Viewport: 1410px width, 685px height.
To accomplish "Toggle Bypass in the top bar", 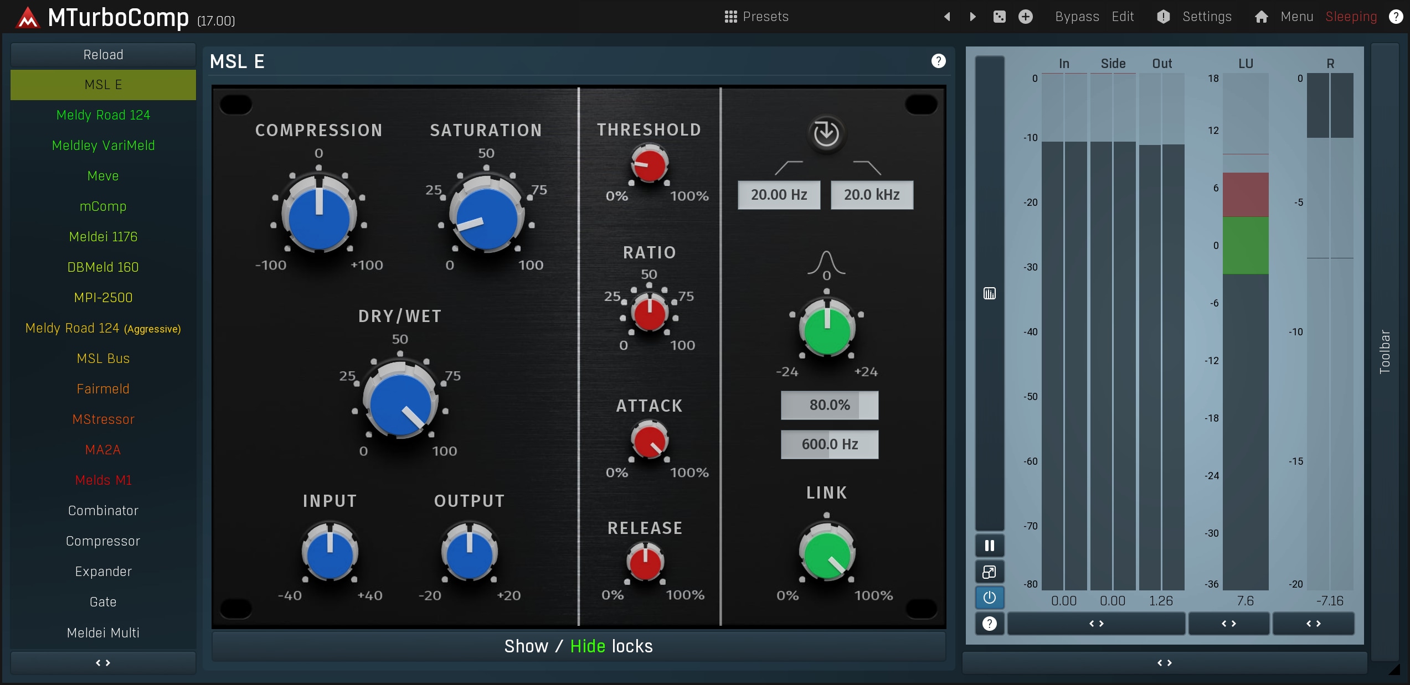I will 1077,17.
